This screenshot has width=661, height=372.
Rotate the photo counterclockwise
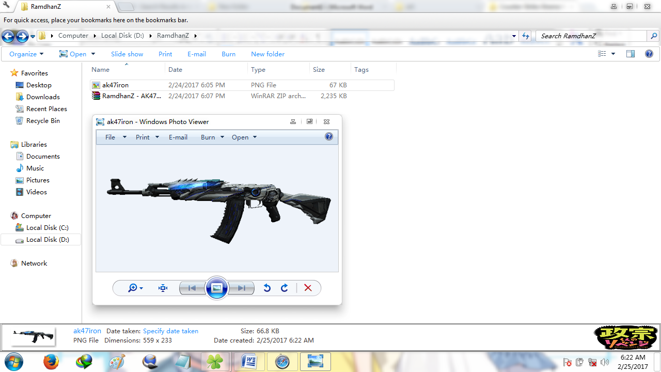click(x=267, y=288)
